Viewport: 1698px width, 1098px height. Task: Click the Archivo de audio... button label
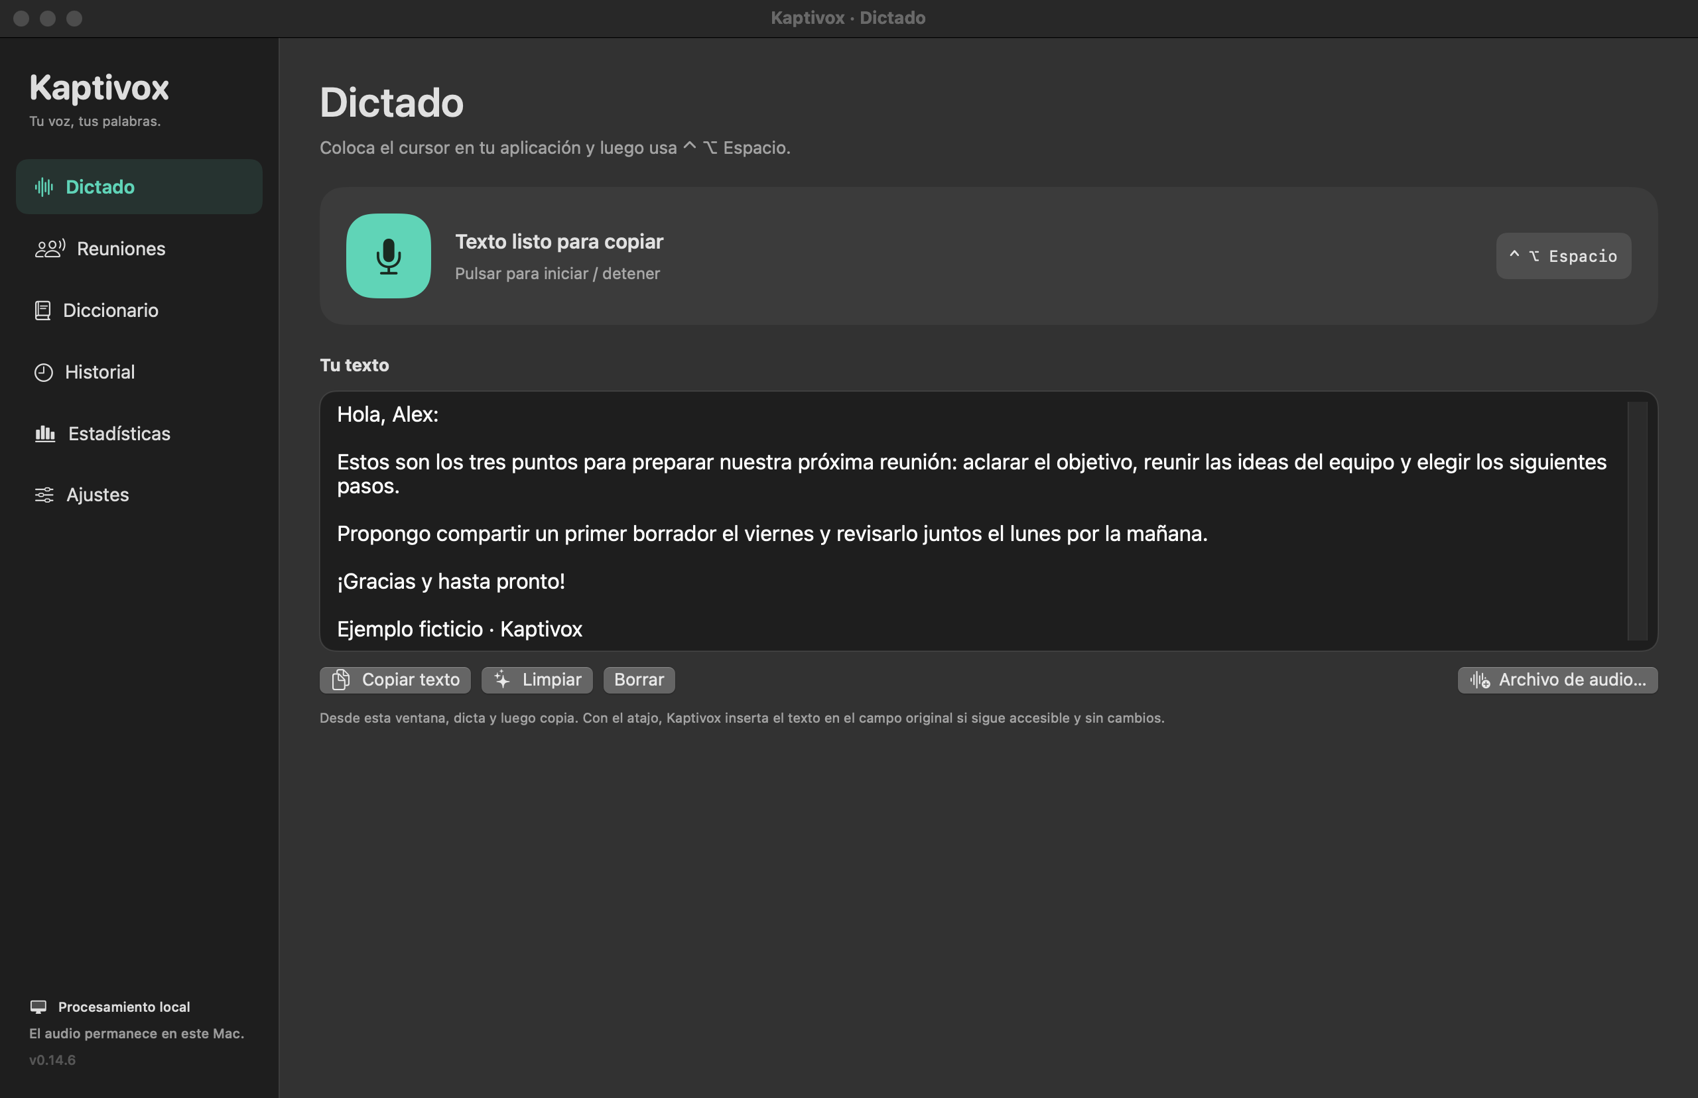pos(1573,680)
